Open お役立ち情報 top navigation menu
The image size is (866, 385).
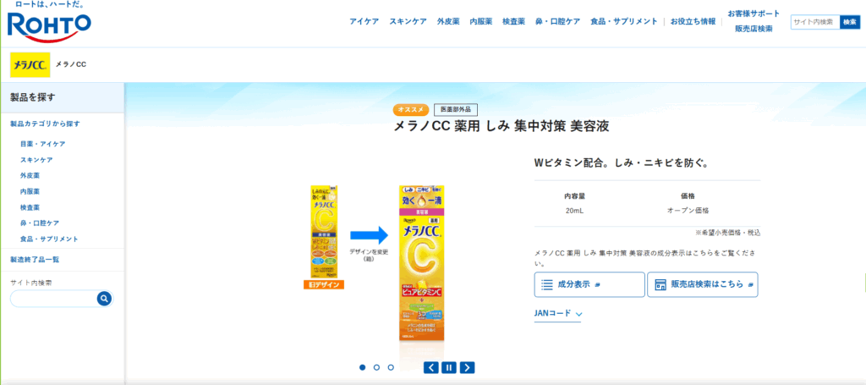[693, 21]
